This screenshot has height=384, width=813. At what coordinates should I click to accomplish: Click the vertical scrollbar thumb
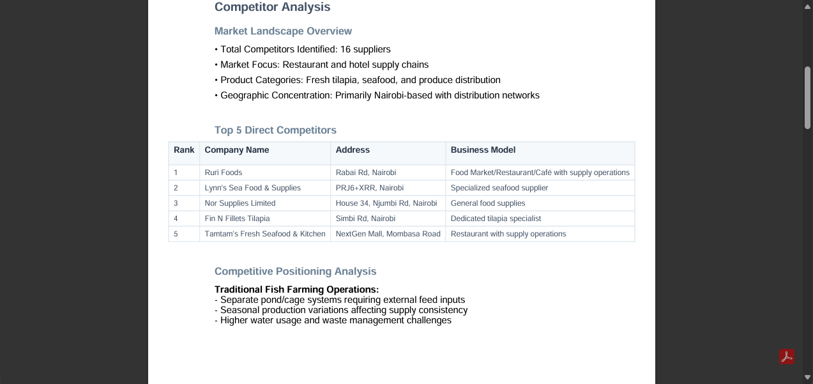point(808,98)
